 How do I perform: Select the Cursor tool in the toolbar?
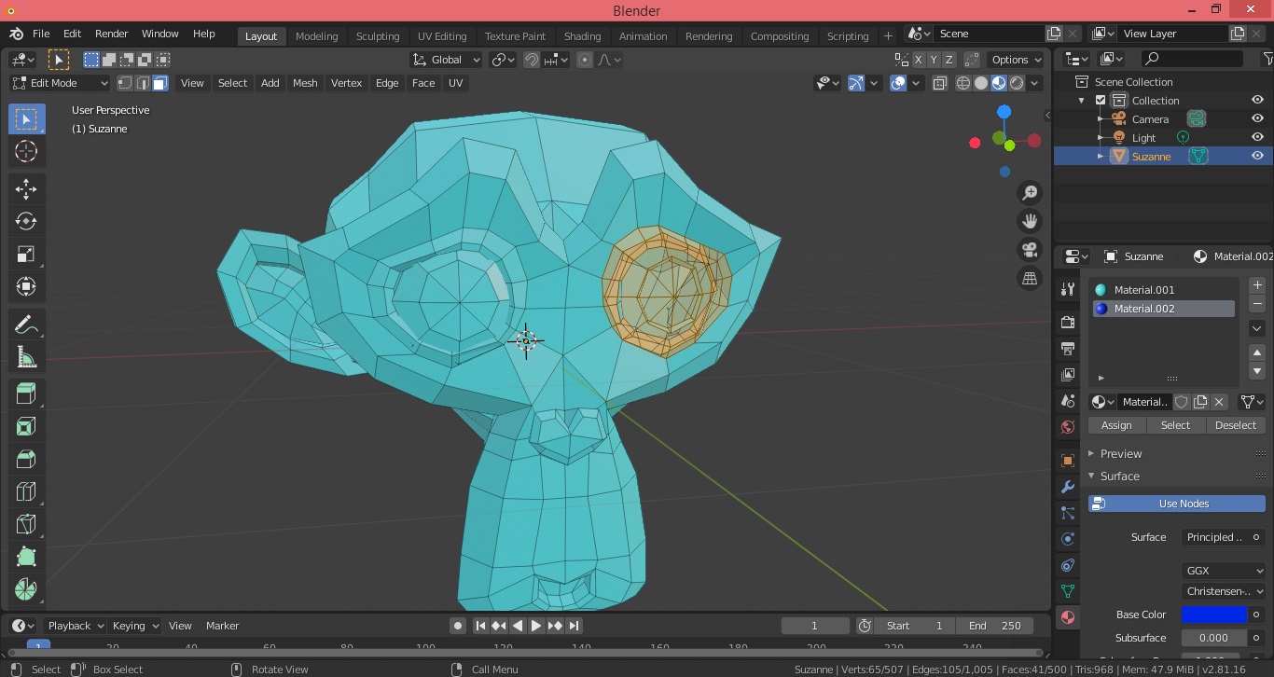pos(26,151)
